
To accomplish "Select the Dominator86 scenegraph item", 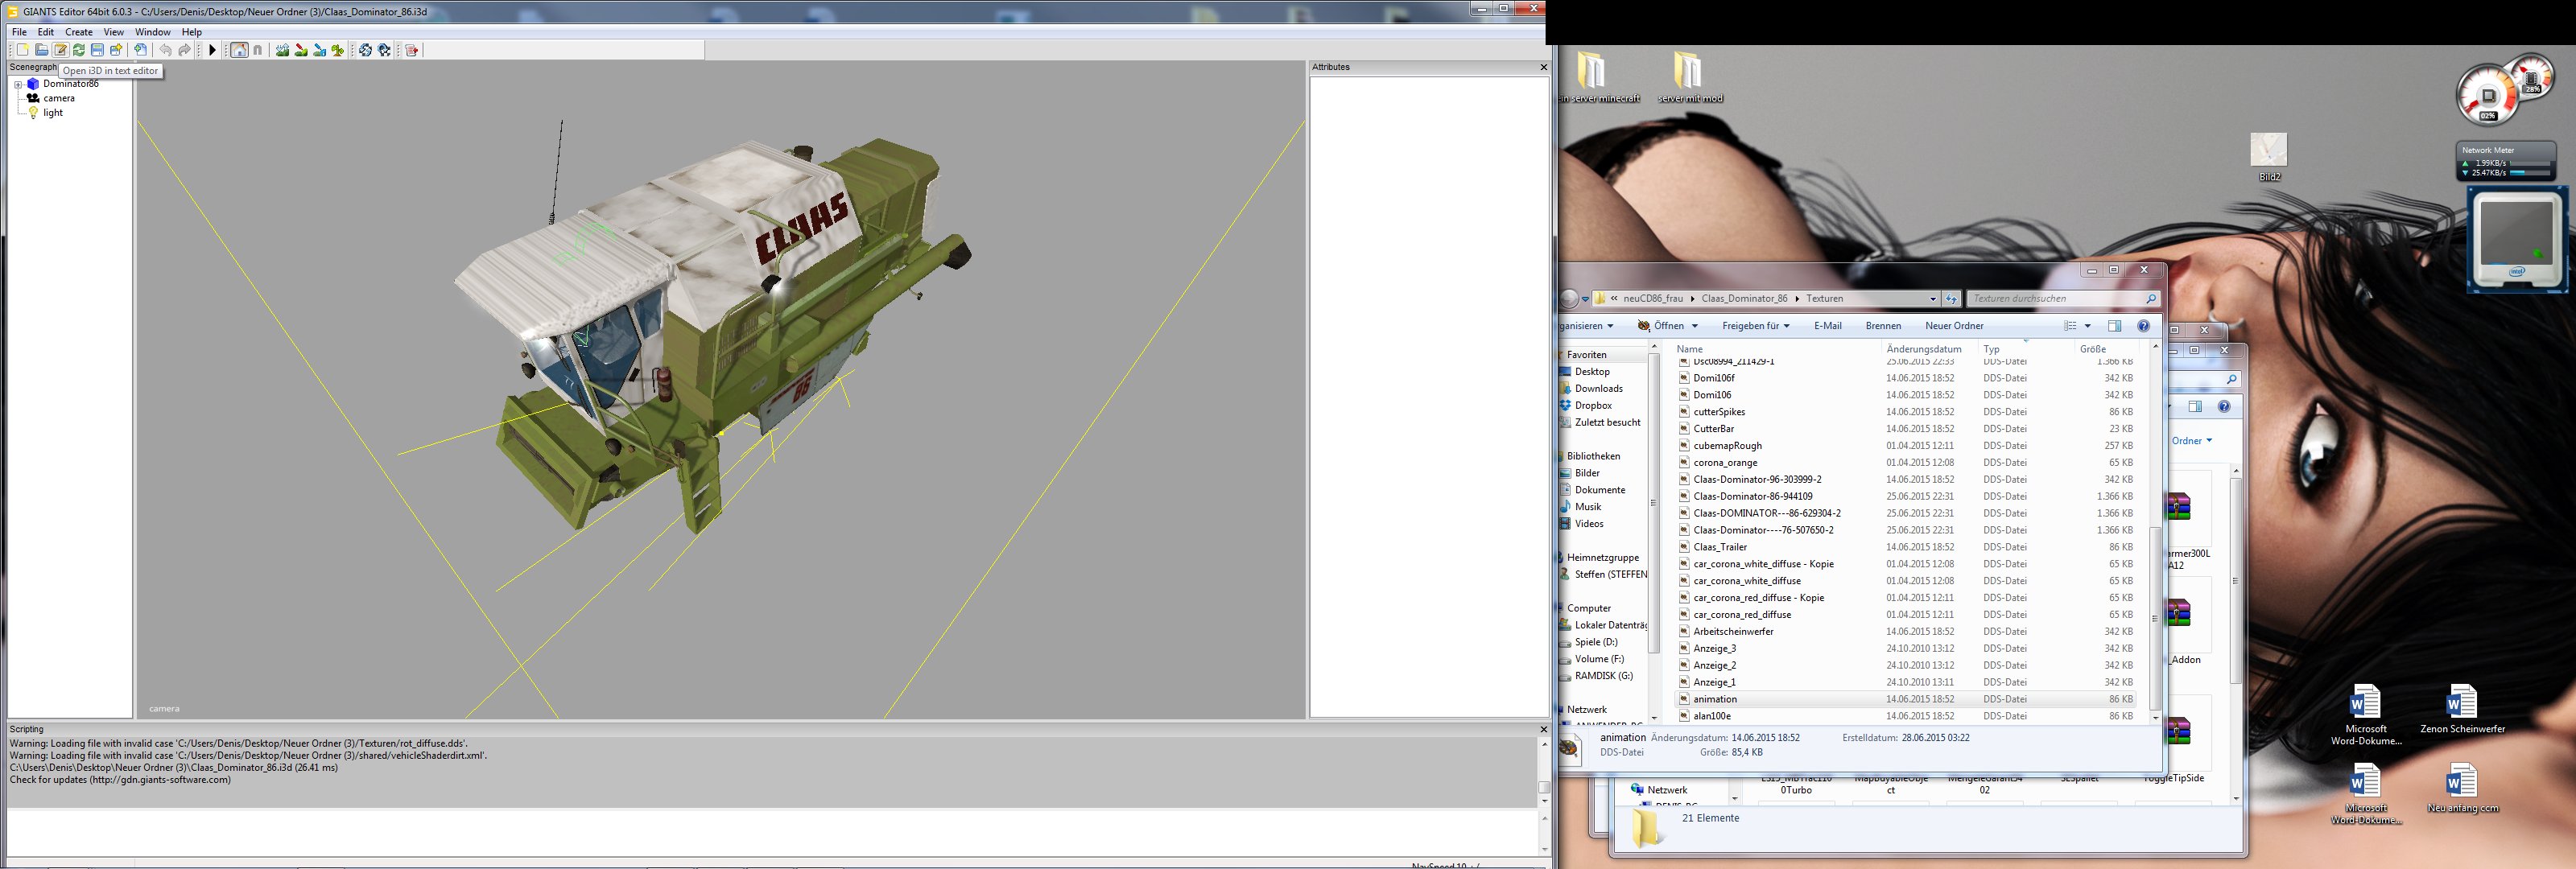I will pyautogui.click(x=71, y=84).
